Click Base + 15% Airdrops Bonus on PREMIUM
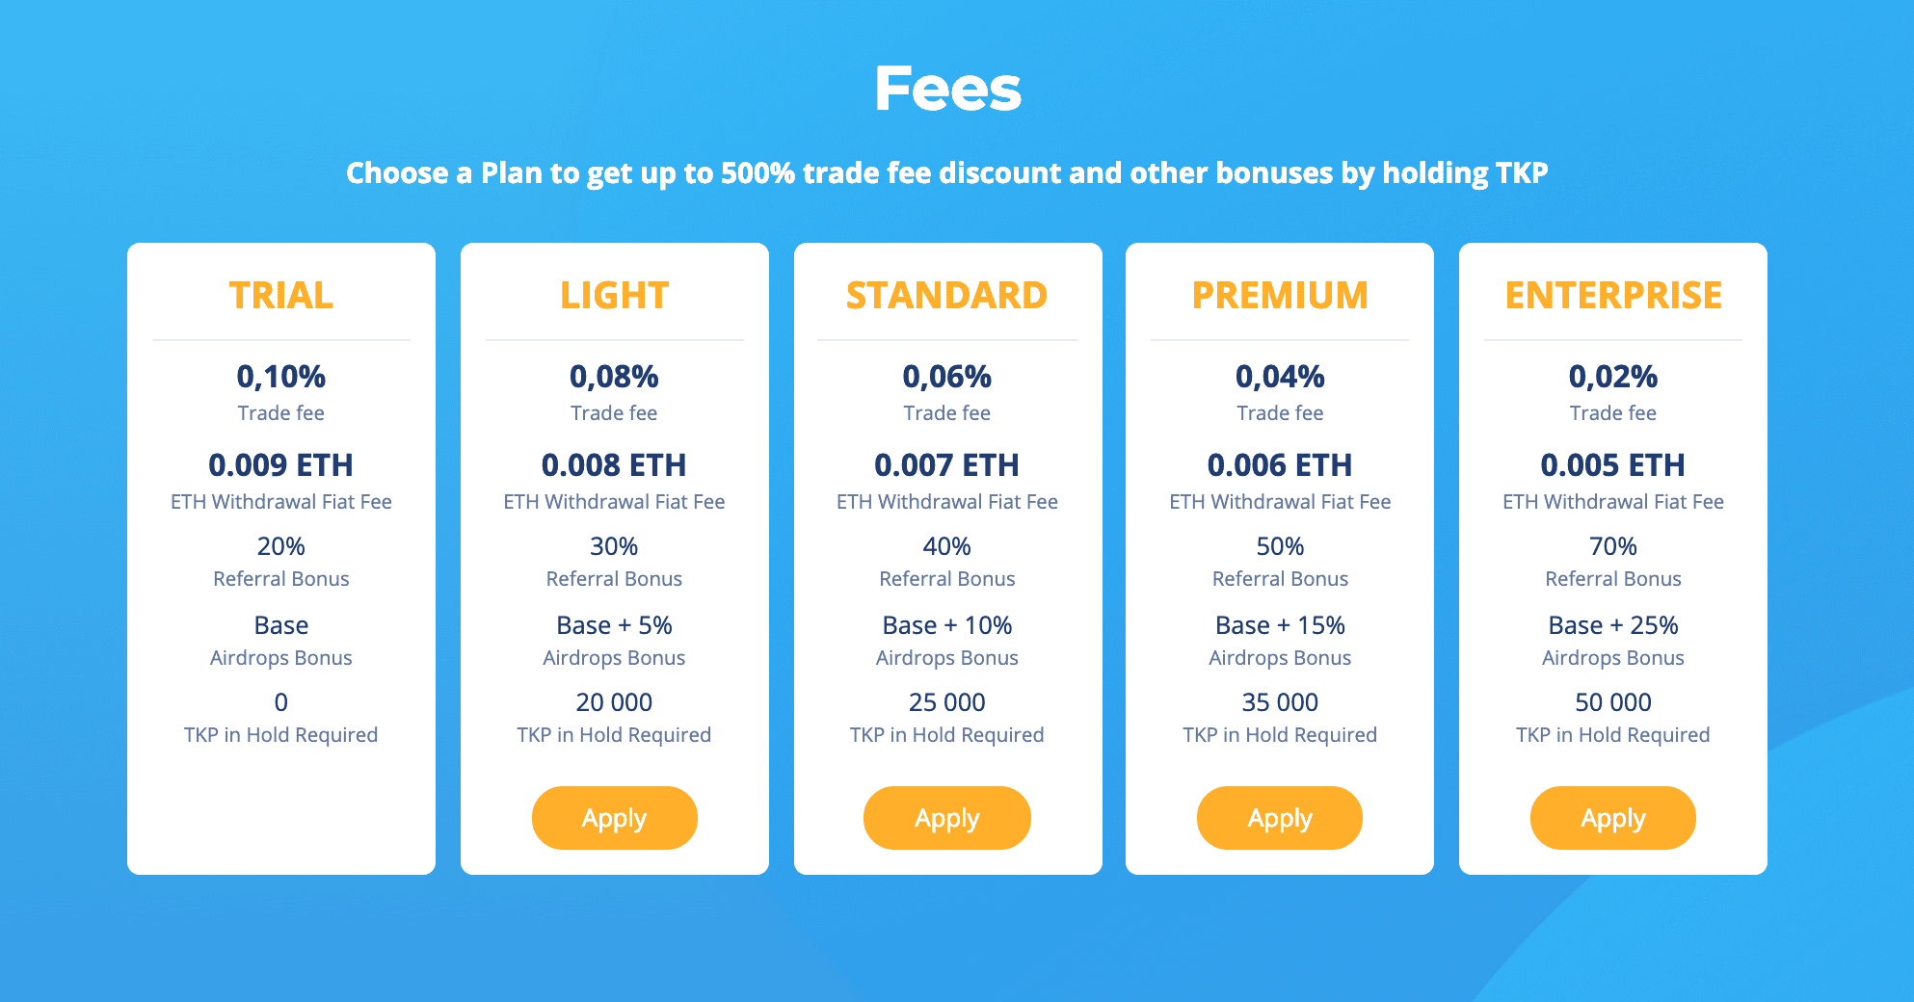Image resolution: width=1914 pixels, height=1002 pixels. [1279, 624]
